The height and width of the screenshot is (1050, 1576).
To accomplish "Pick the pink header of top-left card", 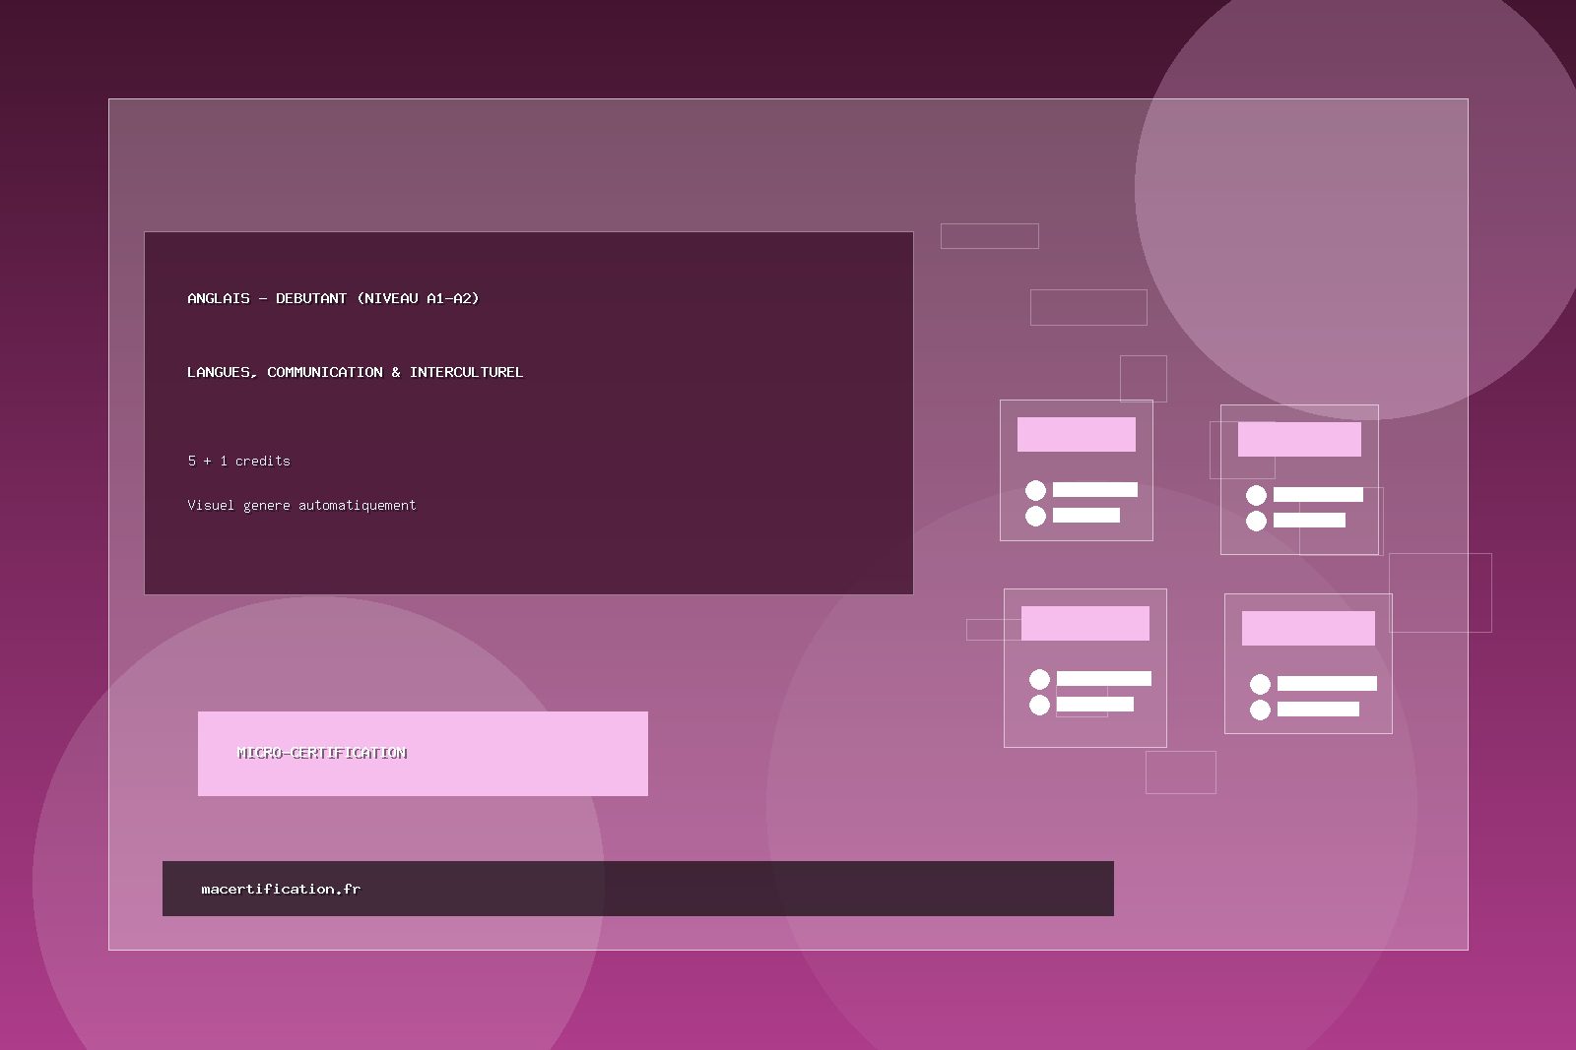I will point(1076,434).
